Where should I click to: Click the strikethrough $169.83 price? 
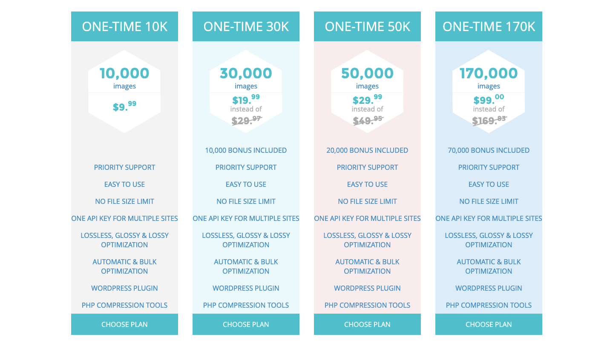[x=489, y=120]
